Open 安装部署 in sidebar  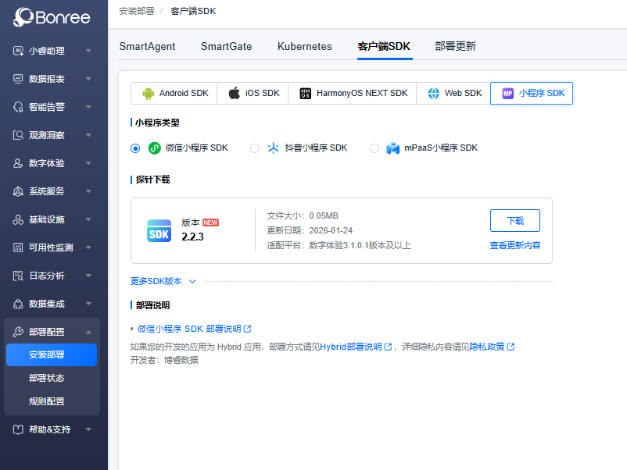(x=51, y=354)
